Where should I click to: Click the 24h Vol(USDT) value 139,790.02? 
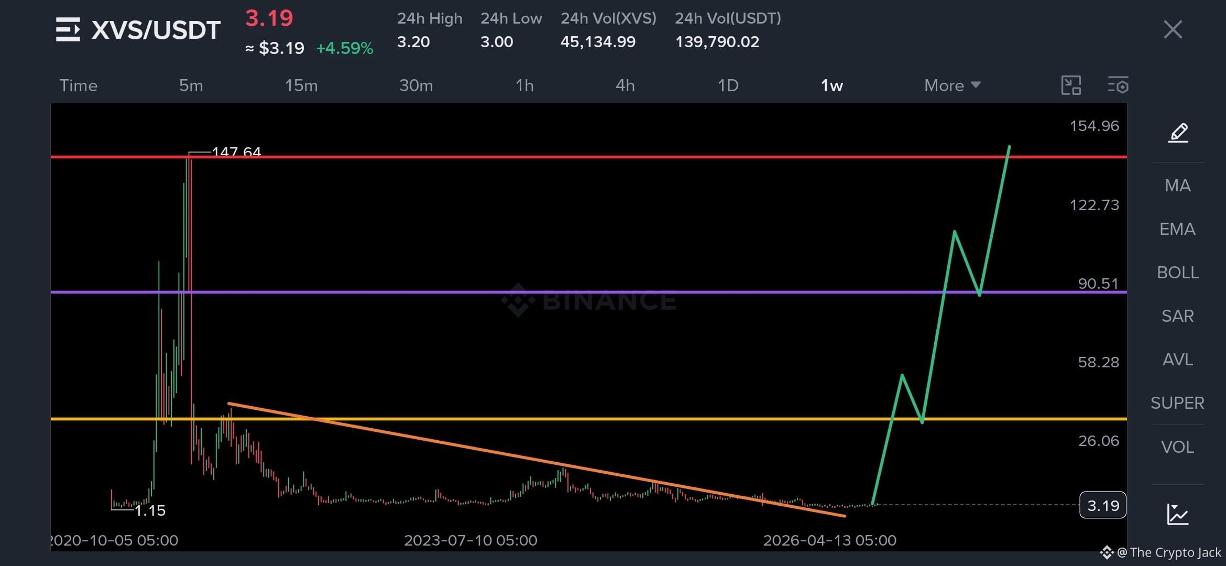(717, 42)
